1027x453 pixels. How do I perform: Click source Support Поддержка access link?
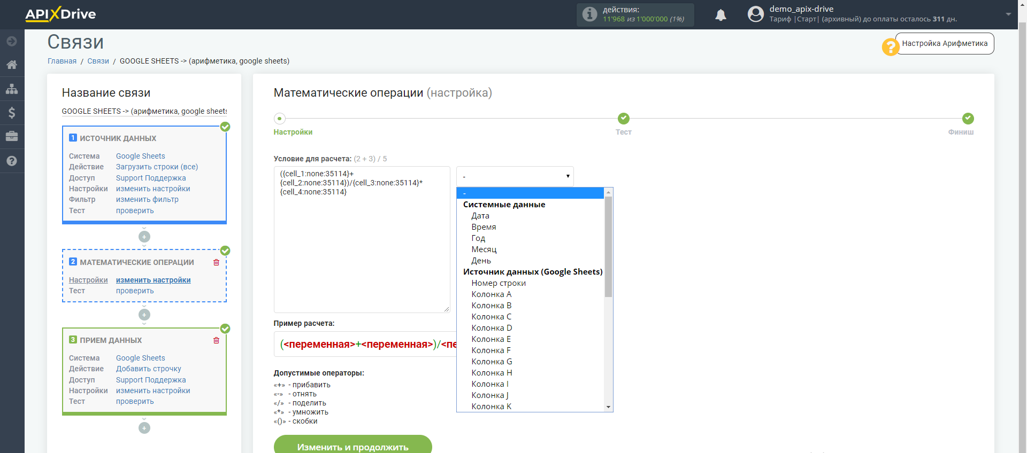[x=151, y=178]
